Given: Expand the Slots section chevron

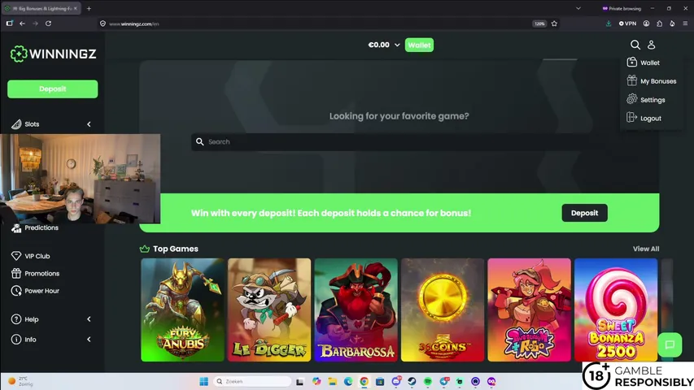Looking at the screenshot, I should tap(89, 124).
